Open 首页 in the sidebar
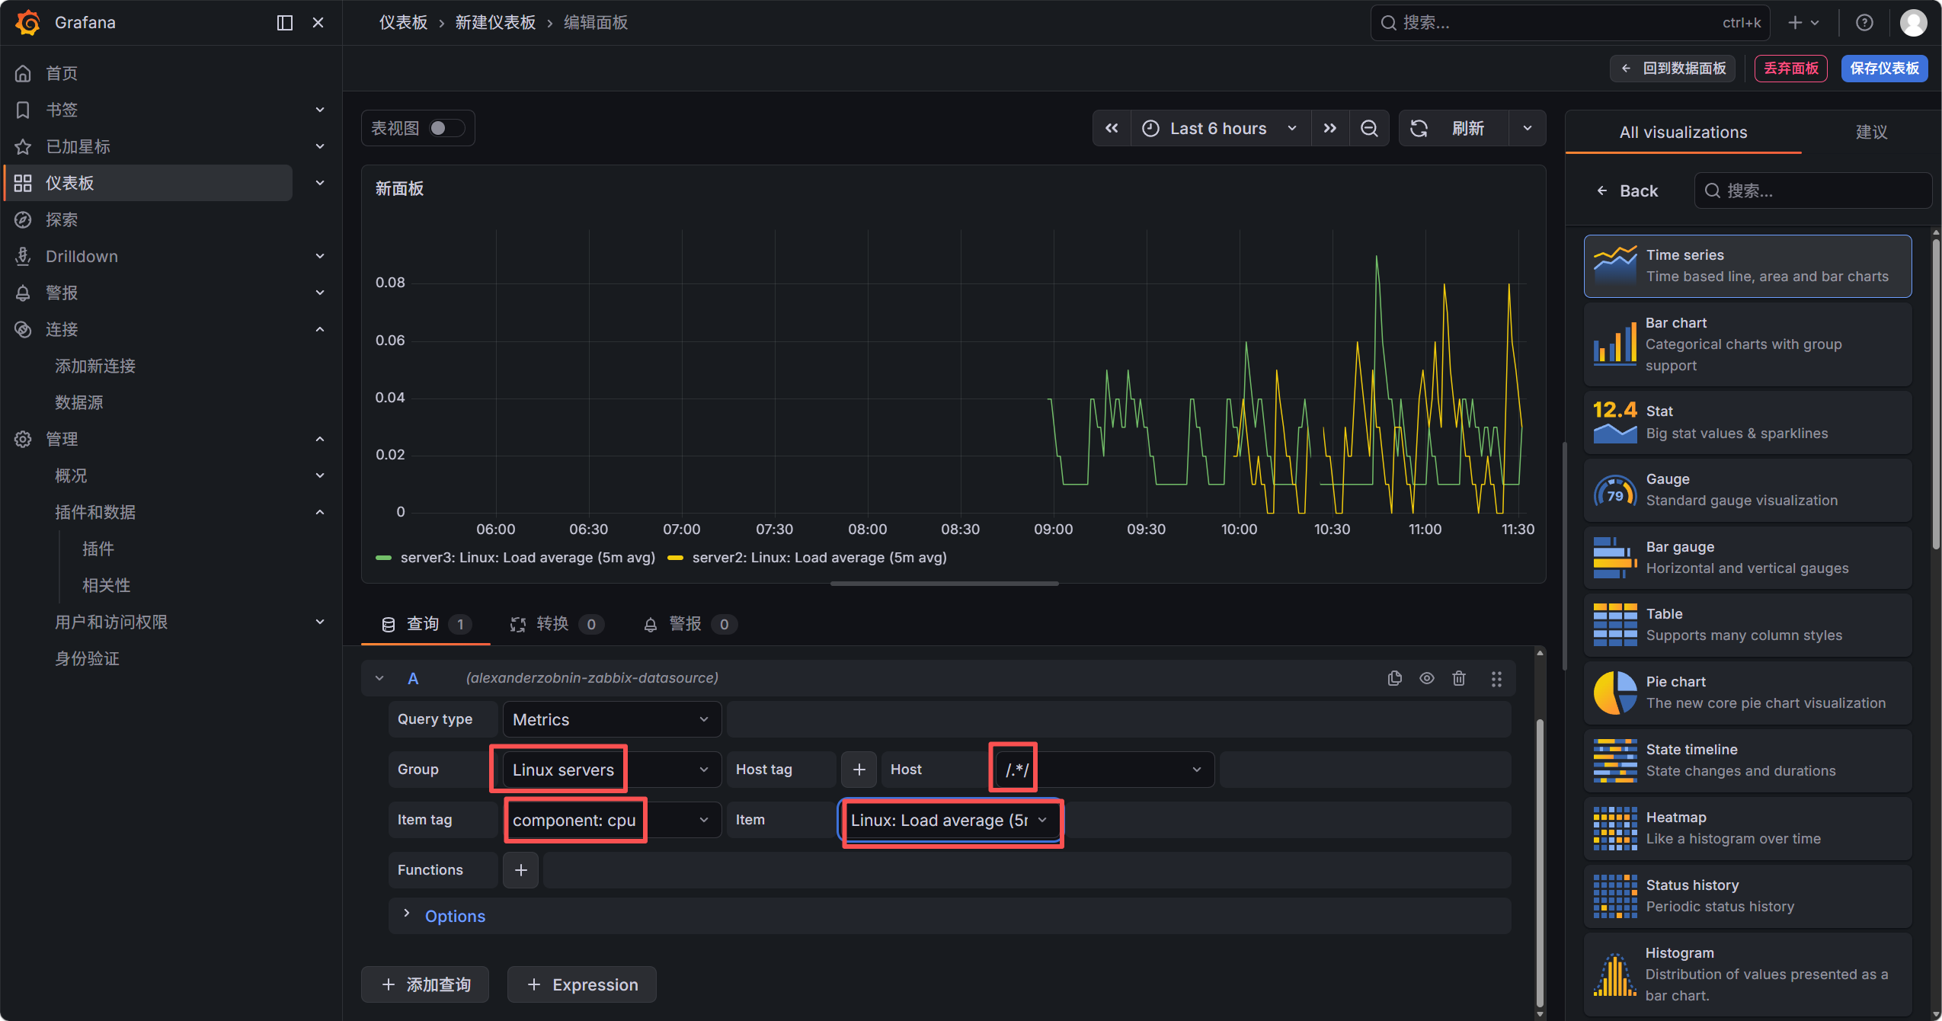The height and width of the screenshot is (1021, 1942). [x=61, y=73]
